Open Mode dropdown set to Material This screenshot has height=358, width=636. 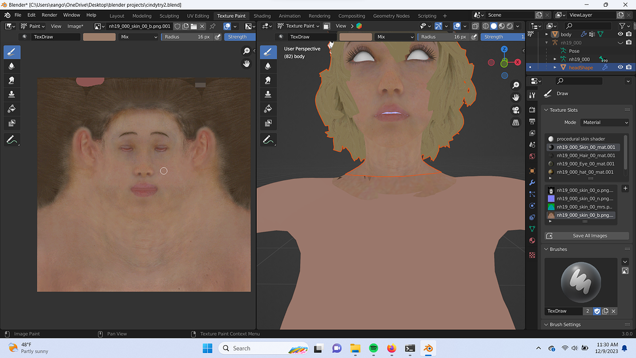605,122
